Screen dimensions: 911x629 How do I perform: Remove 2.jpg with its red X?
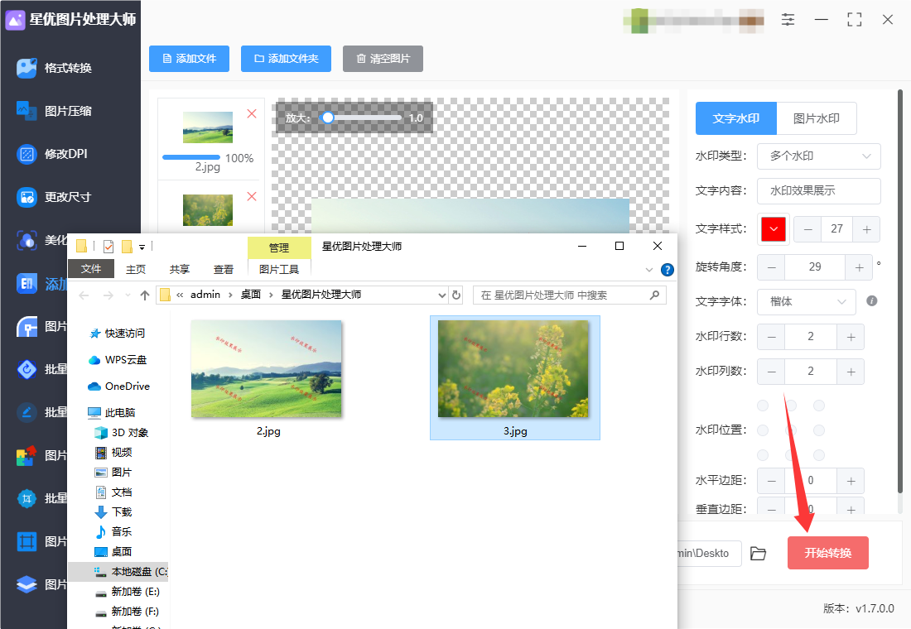[x=252, y=113]
